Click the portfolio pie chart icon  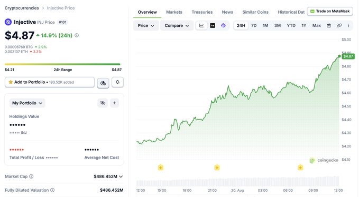tap(103, 83)
